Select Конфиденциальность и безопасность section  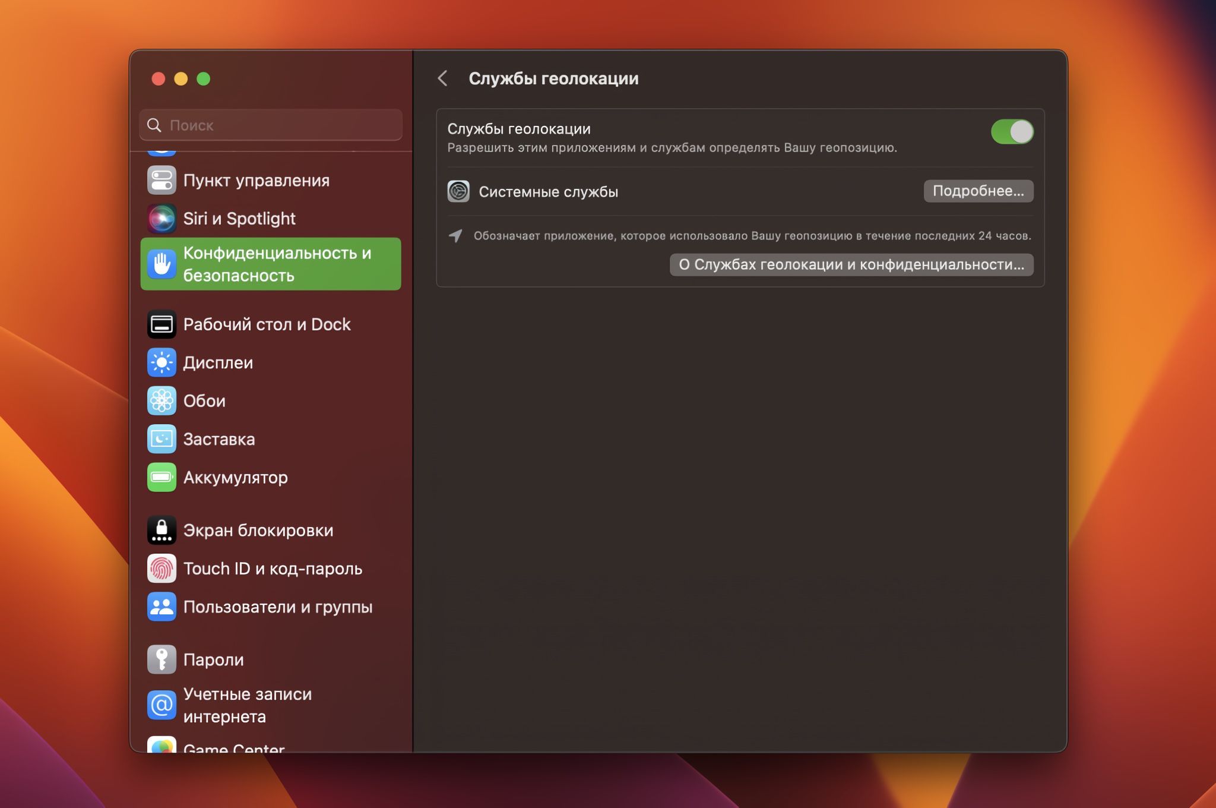(x=271, y=264)
